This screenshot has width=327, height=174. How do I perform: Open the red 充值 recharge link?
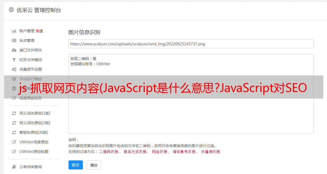(x=39, y=31)
